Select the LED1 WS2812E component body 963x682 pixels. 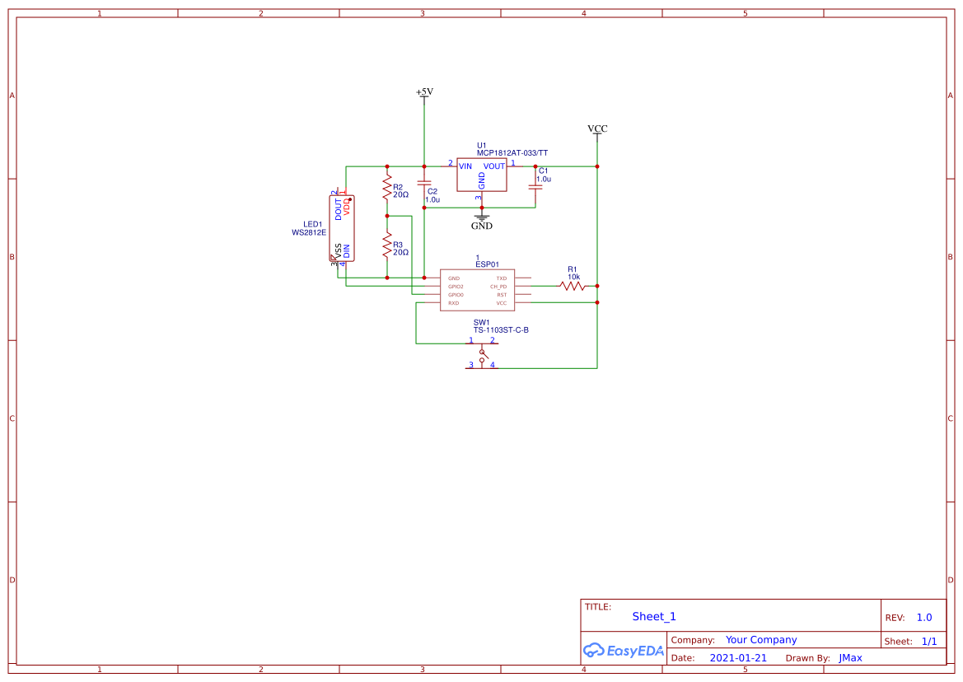click(x=342, y=228)
